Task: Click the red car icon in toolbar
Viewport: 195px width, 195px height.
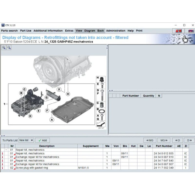Action: pyautogui.click(x=178, y=31)
